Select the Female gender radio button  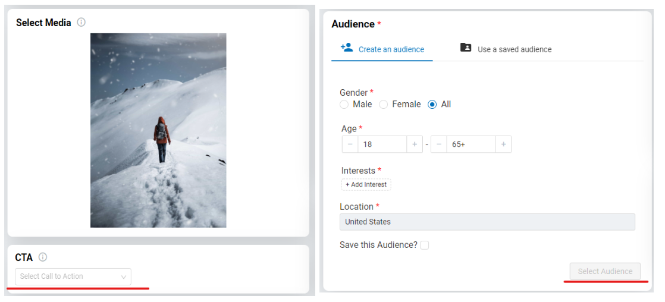click(x=384, y=105)
